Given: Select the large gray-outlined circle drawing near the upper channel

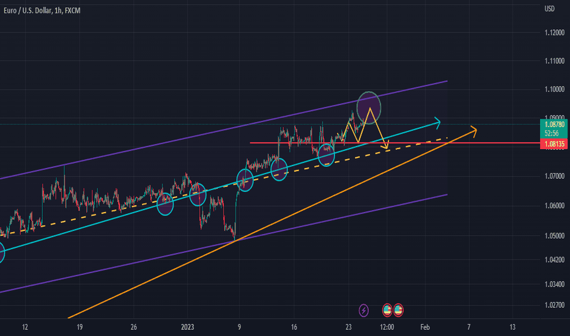Looking at the screenshot, I should pyautogui.click(x=369, y=108).
